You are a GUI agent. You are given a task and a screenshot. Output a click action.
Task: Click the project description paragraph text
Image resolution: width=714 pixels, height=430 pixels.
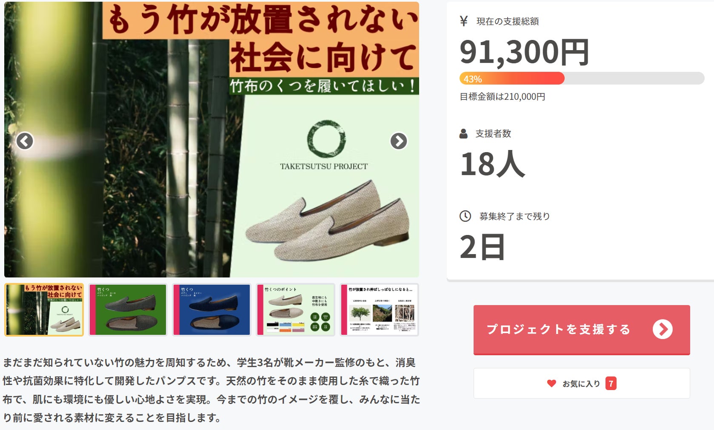point(211,390)
